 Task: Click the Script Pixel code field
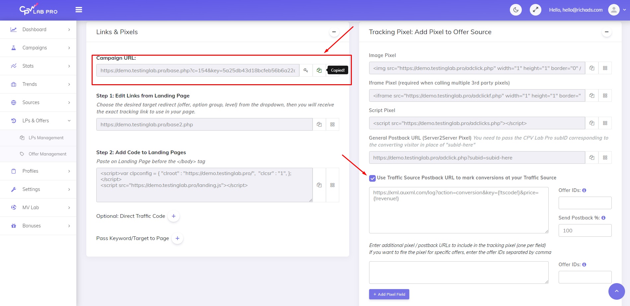coord(477,123)
